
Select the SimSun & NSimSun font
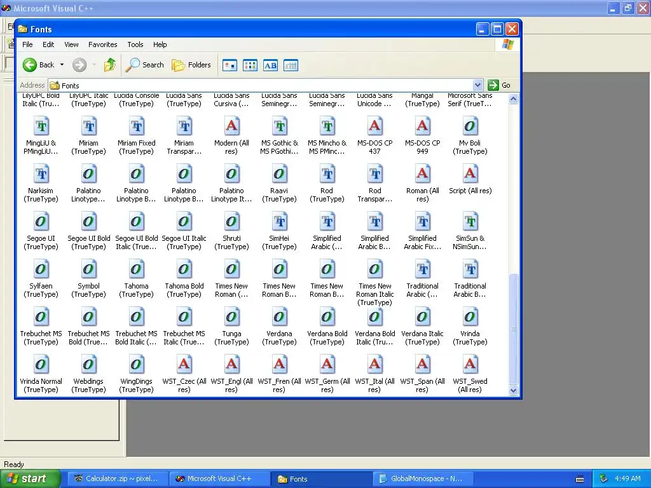[470, 231]
